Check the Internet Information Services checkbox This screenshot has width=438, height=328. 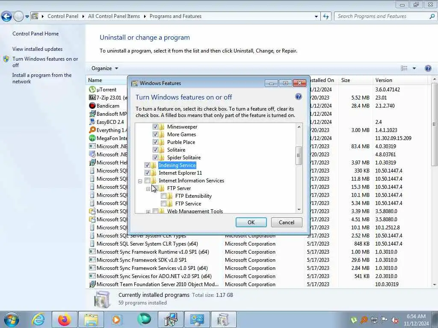[x=147, y=181]
